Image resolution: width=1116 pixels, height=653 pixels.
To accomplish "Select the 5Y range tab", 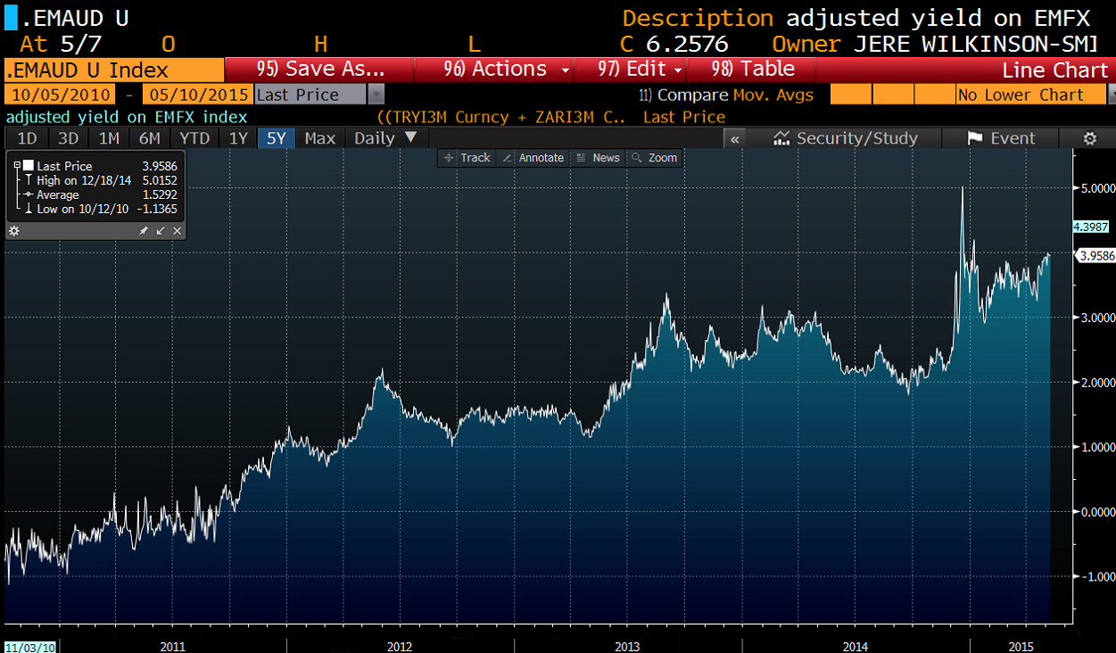I will (x=277, y=138).
